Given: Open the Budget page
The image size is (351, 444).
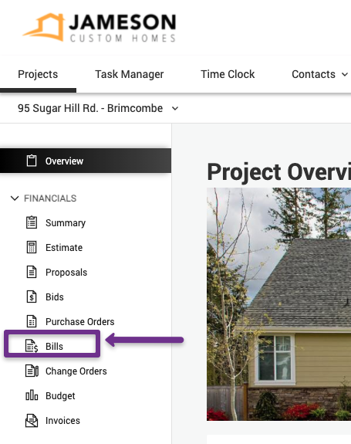Looking at the screenshot, I should pyautogui.click(x=60, y=396).
